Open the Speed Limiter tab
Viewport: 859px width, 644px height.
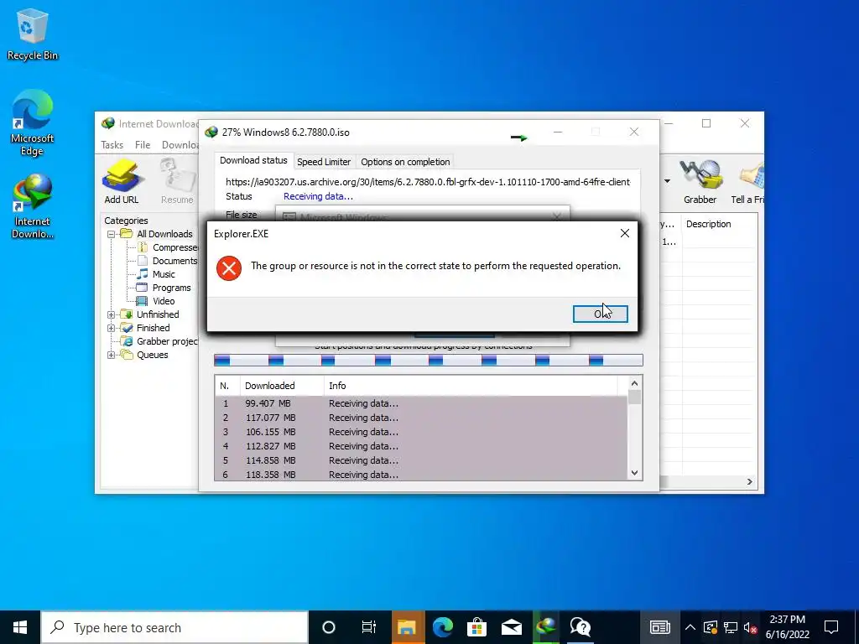pyautogui.click(x=324, y=162)
